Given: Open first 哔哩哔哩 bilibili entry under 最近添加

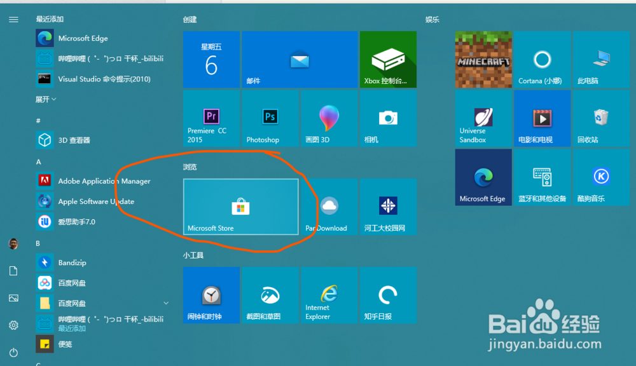Looking at the screenshot, I should click(102, 58).
